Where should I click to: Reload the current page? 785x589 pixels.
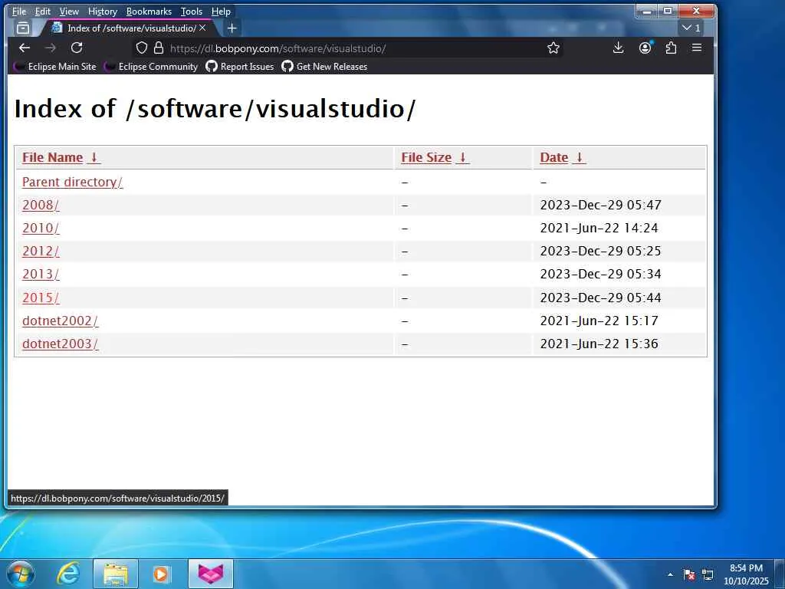point(77,48)
